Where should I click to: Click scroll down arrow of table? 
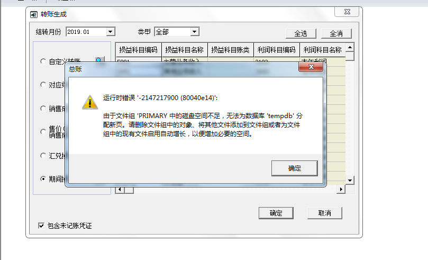350,180
